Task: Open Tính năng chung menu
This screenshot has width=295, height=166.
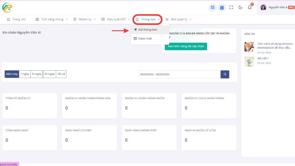Action: click(51, 19)
